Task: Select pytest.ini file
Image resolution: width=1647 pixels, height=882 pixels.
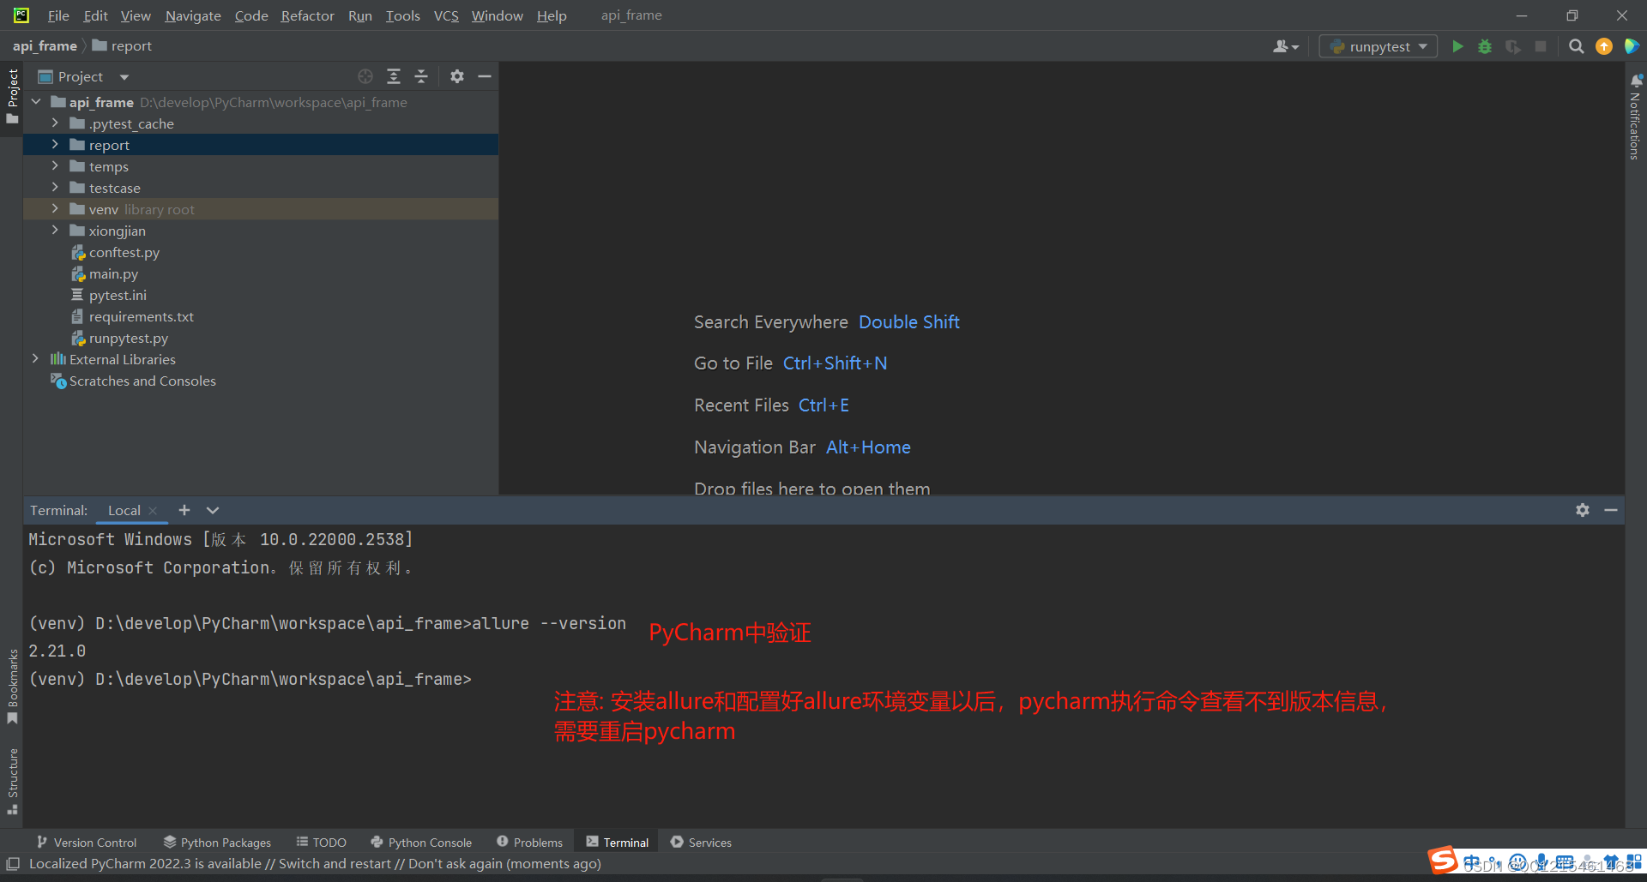Action: click(x=118, y=295)
